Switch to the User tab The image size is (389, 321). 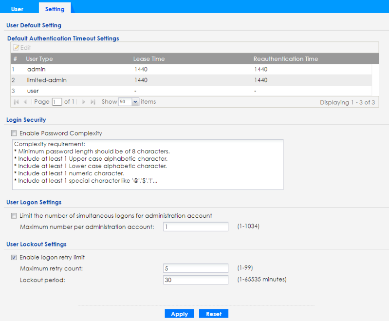[17, 9]
